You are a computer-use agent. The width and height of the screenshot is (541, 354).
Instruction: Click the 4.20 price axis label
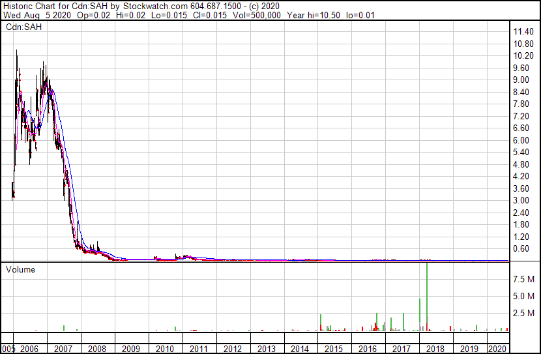coord(521,176)
